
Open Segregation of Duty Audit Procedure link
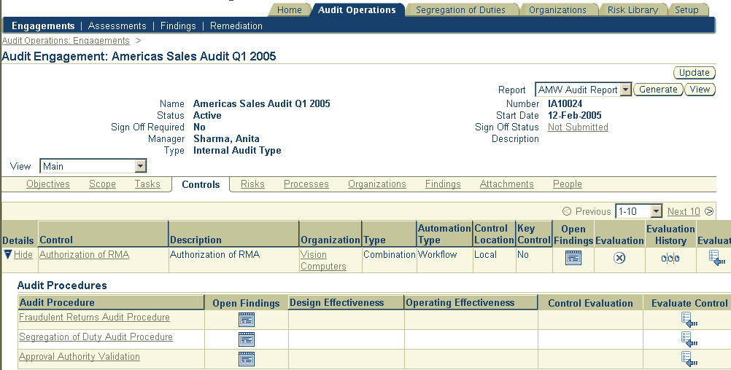96,336
